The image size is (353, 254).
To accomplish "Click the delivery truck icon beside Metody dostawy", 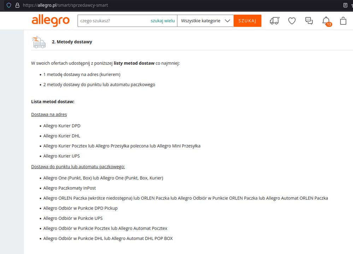I will click(x=39, y=42).
